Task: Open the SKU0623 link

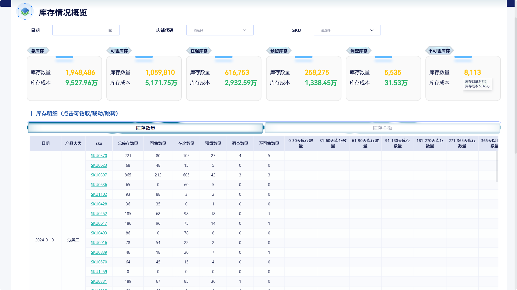Action: (99, 165)
